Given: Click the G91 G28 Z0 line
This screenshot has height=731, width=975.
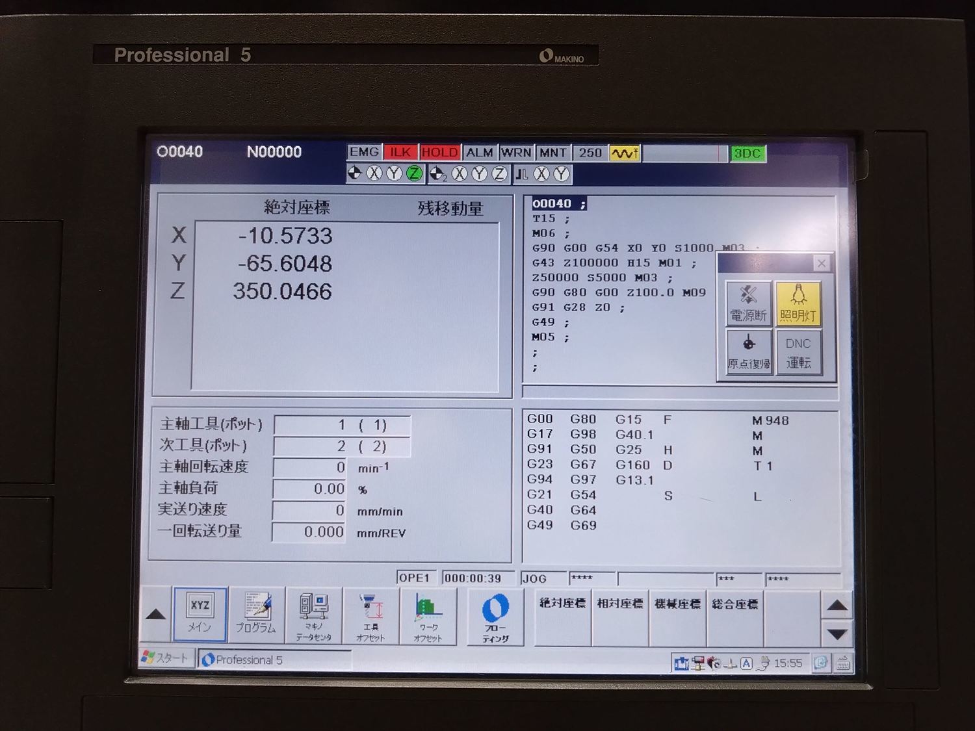Looking at the screenshot, I should point(578,307).
